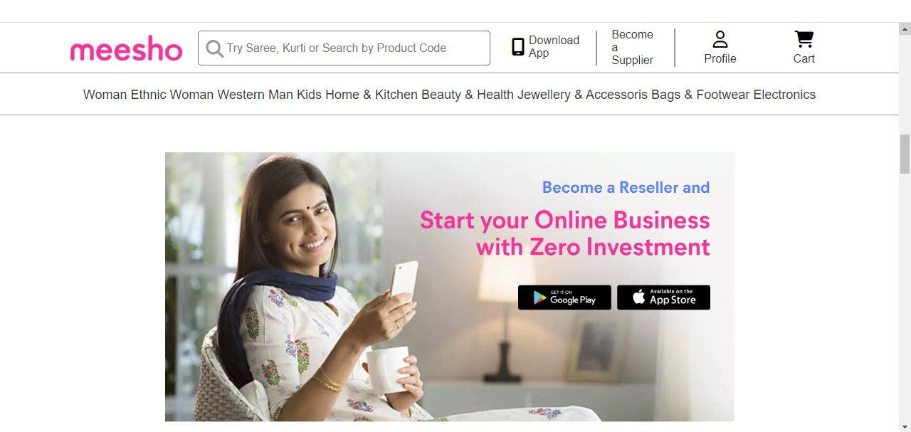Screen dimensions: 911x432
Task: Open the Man category menu
Action: [280, 95]
